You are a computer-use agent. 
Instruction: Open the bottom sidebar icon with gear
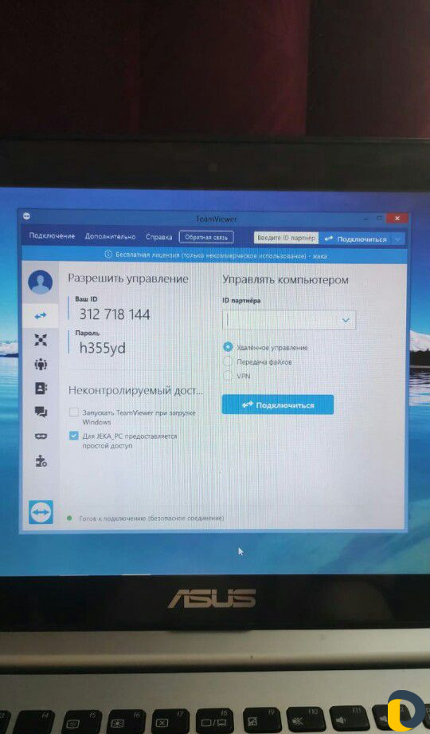coord(41,461)
